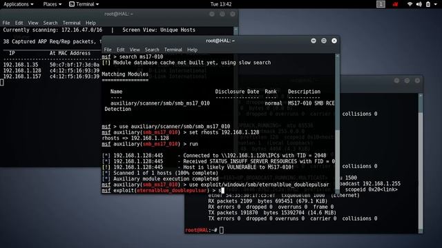Click 'Description' column header in msf

[x=304, y=92]
